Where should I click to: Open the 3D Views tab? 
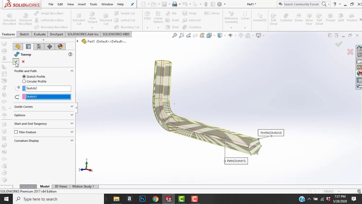[61, 186]
